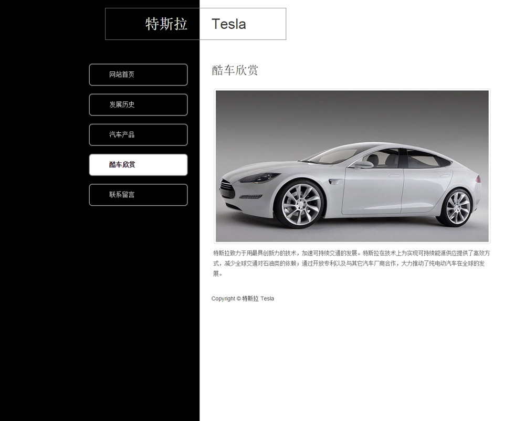Open the 联系留言 contact page
The height and width of the screenshot is (421, 525).
click(138, 195)
